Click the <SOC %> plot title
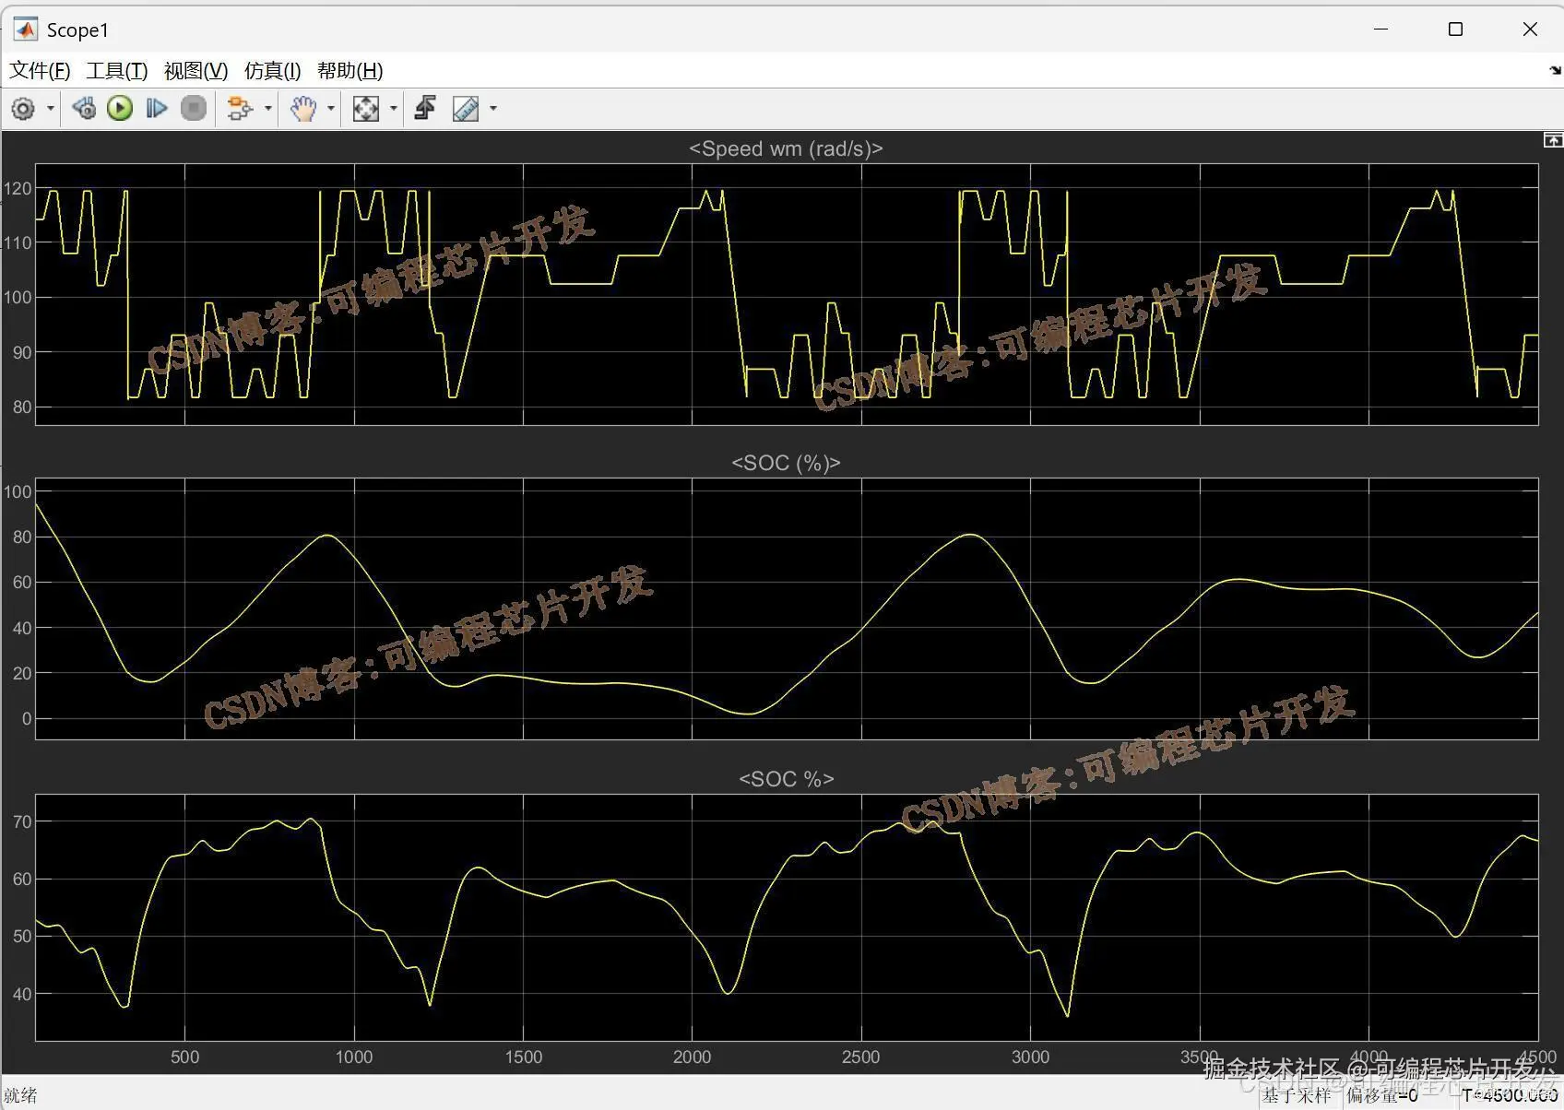This screenshot has width=1564, height=1110. click(x=786, y=779)
